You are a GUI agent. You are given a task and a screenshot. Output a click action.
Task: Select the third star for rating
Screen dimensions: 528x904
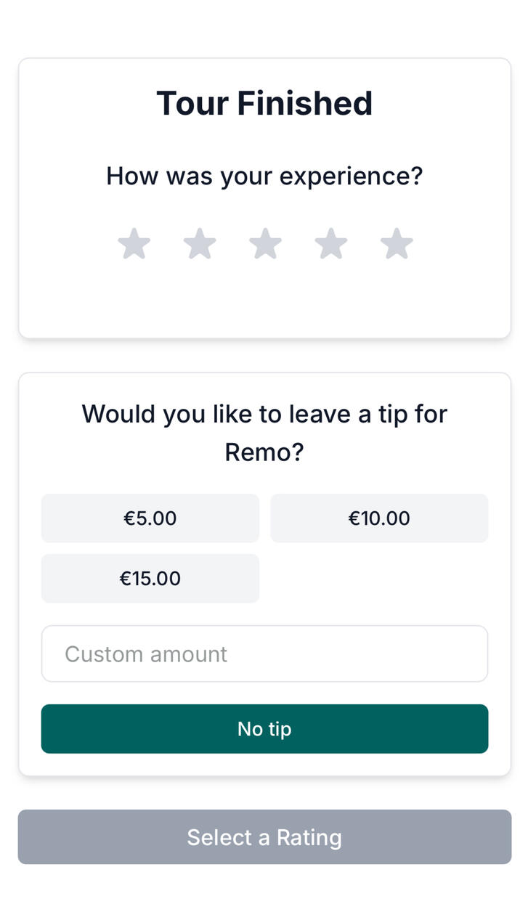(x=265, y=244)
